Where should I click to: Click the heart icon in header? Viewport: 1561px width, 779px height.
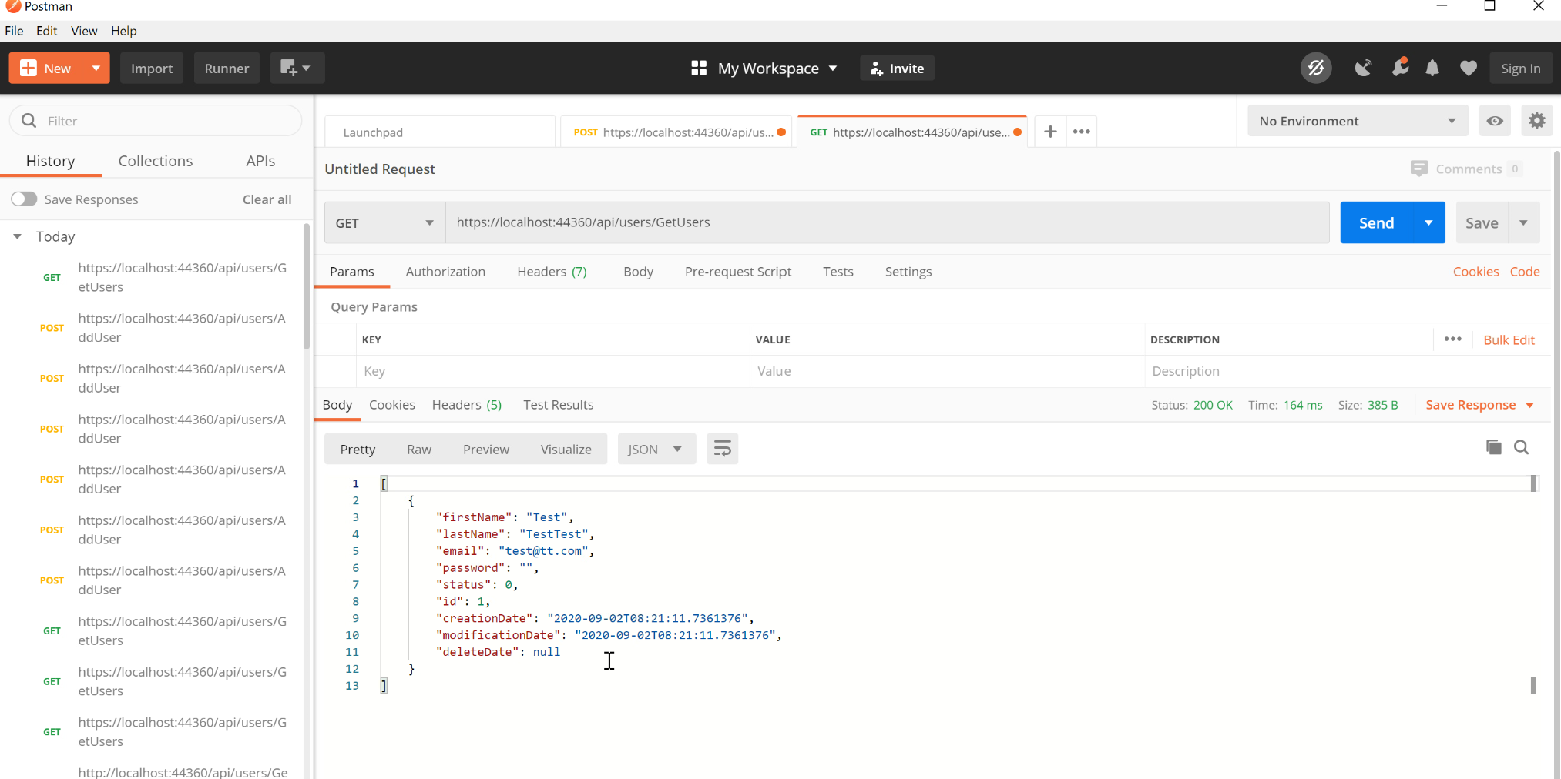(1468, 69)
